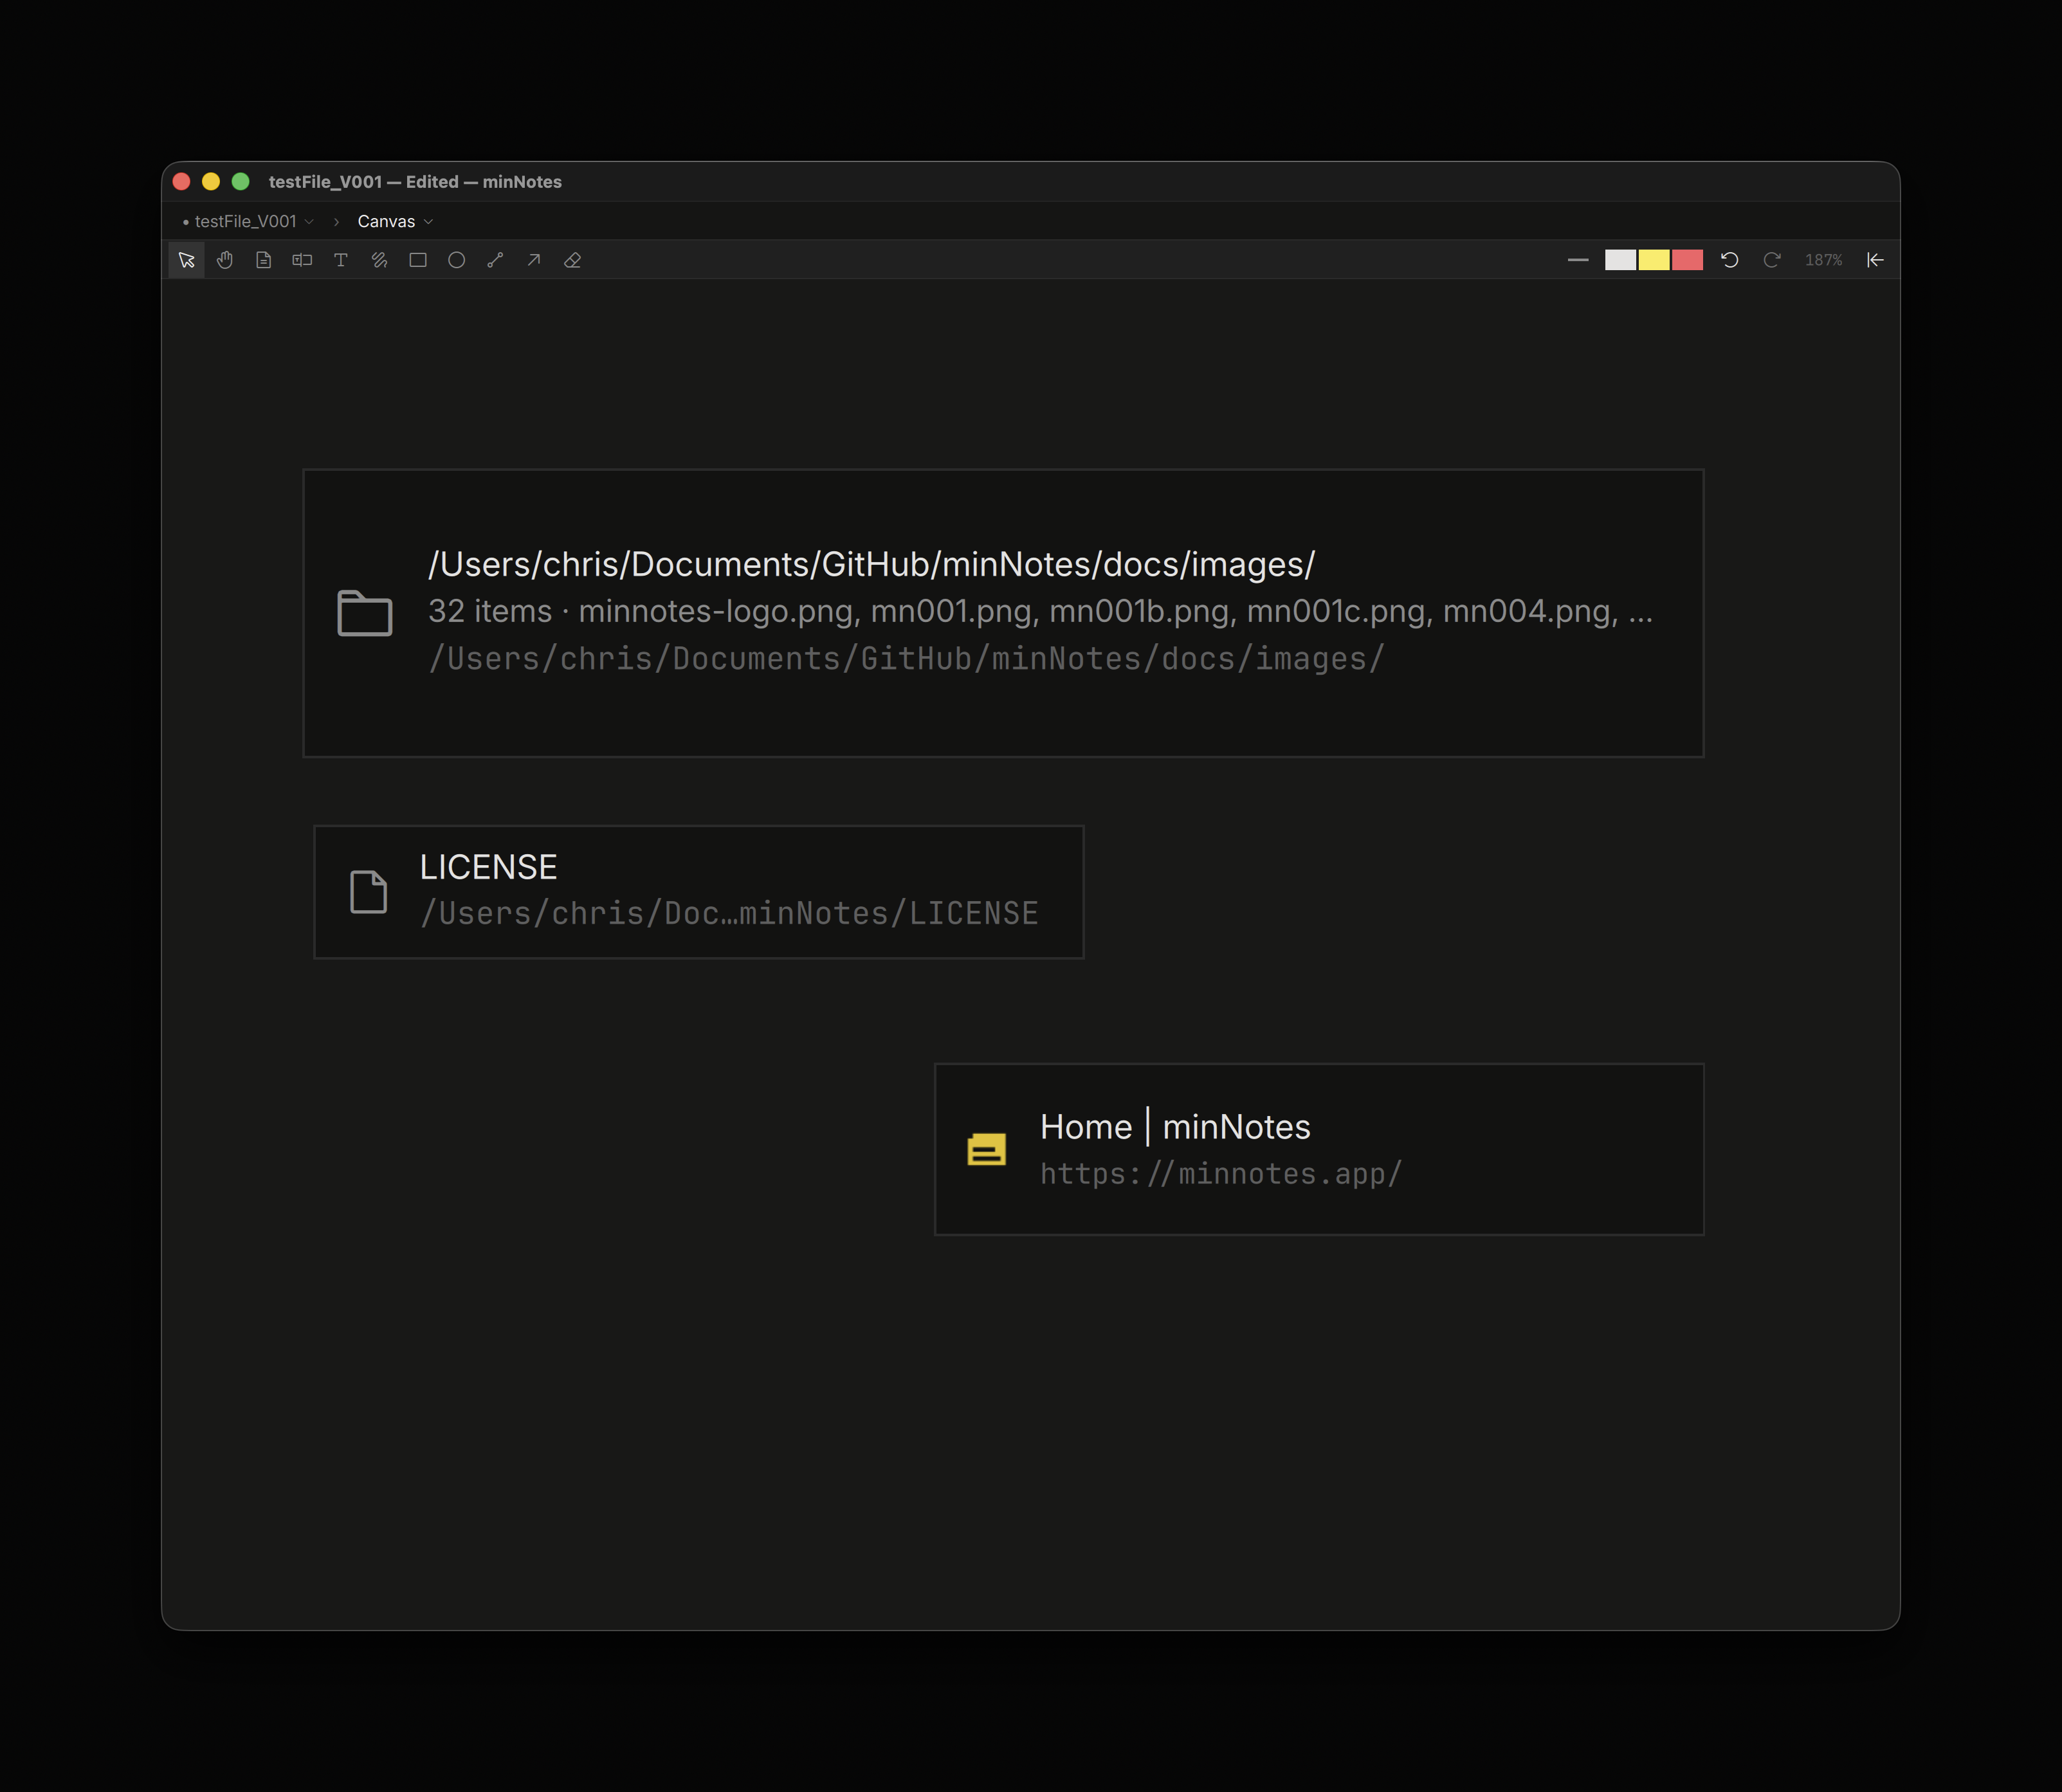Open the Canvas breadcrumb dropdown
2062x1792 pixels.
[x=395, y=221]
